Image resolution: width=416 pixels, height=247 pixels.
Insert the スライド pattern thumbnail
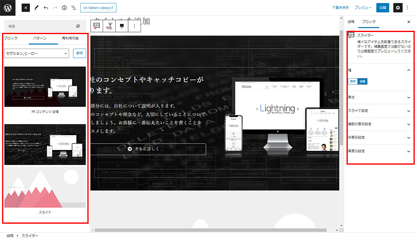(45, 188)
